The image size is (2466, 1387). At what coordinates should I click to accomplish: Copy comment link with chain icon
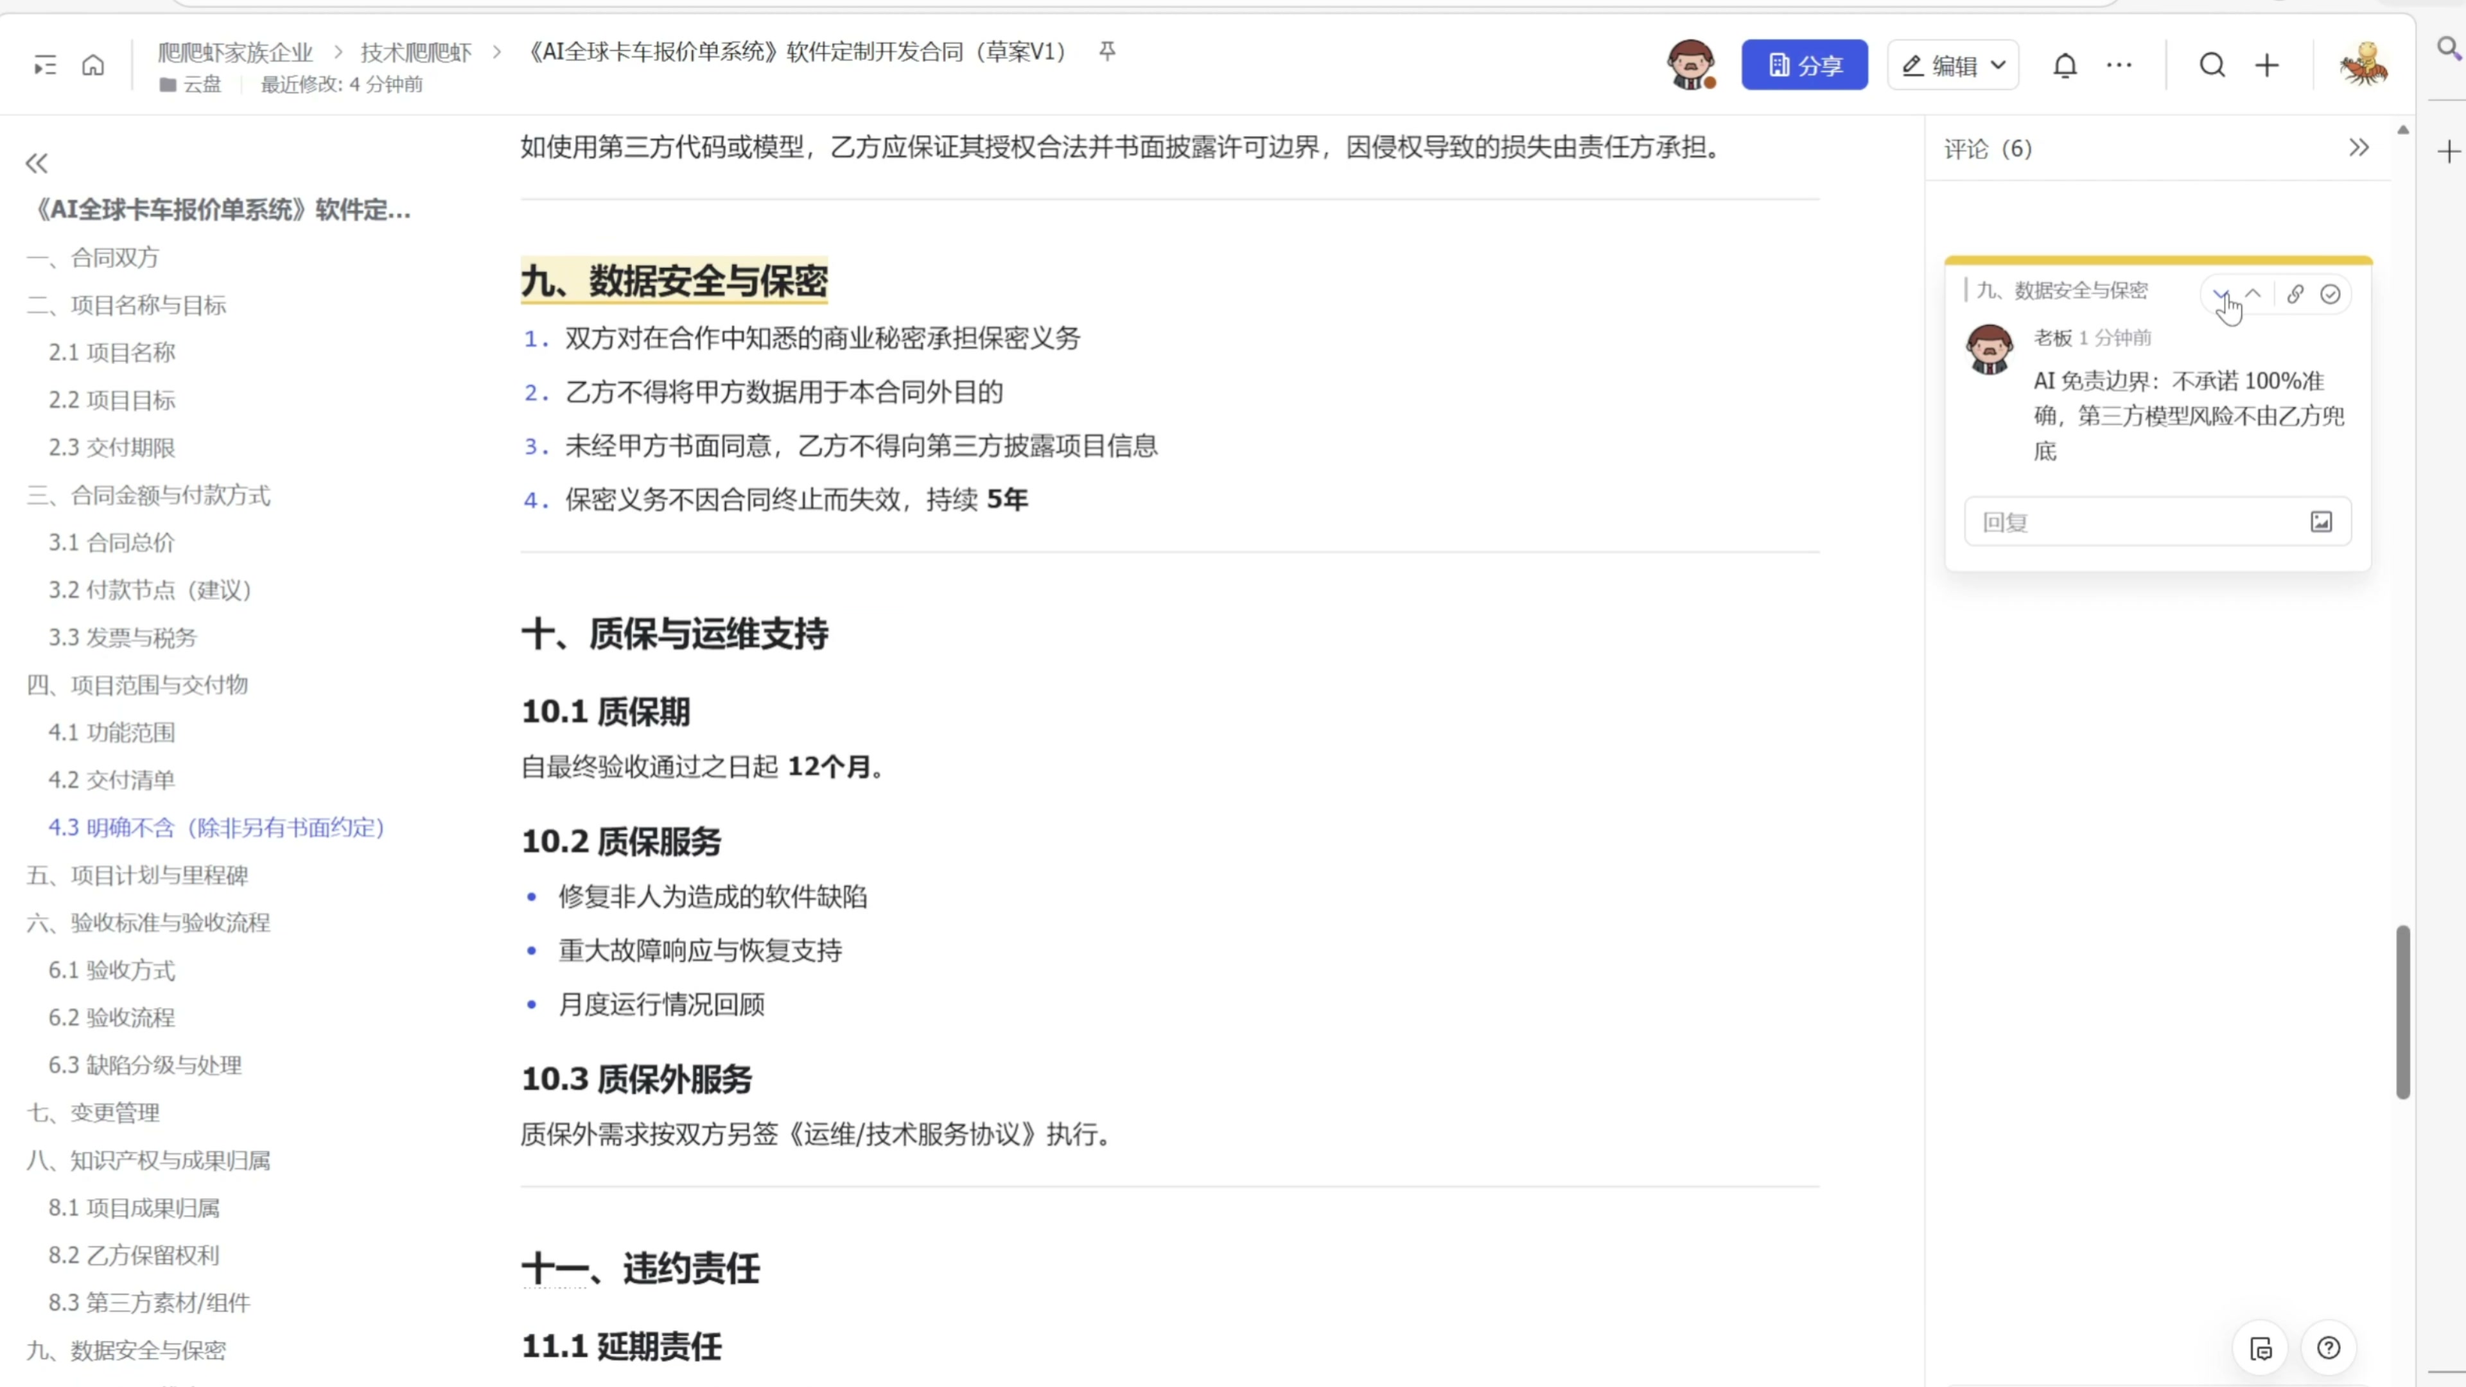click(2295, 294)
